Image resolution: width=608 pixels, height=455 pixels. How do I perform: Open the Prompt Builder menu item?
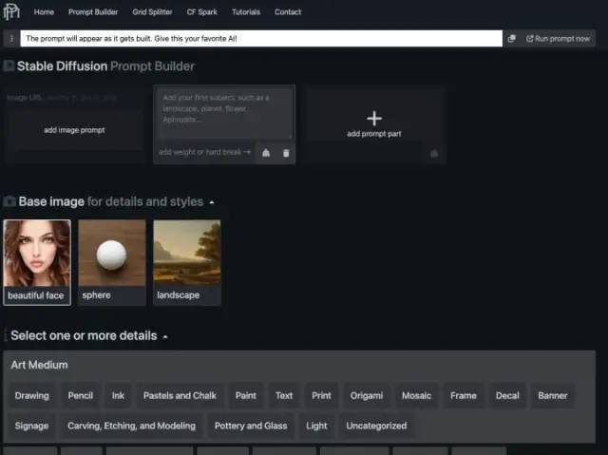coord(93,12)
